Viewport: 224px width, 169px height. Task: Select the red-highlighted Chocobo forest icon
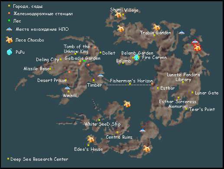197,48
